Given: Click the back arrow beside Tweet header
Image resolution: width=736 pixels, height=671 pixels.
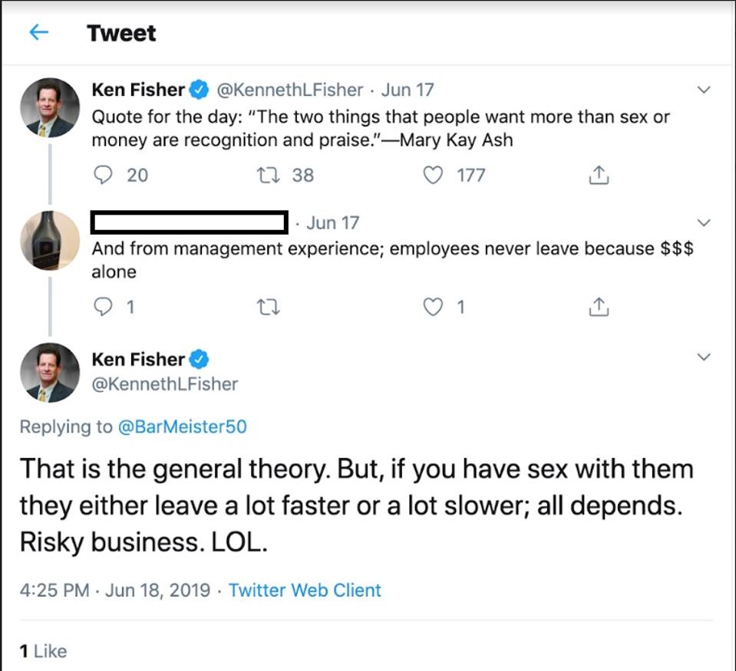Looking at the screenshot, I should coord(38,32).
